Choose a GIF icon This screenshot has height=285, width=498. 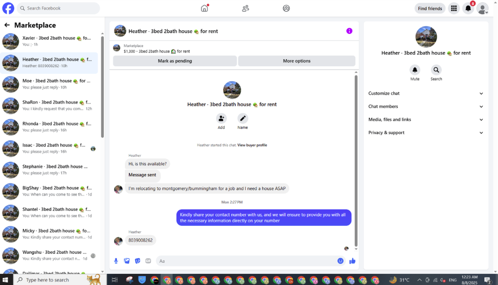point(148,261)
